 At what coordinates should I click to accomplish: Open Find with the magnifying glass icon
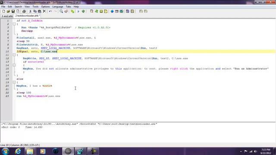point(61,11)
